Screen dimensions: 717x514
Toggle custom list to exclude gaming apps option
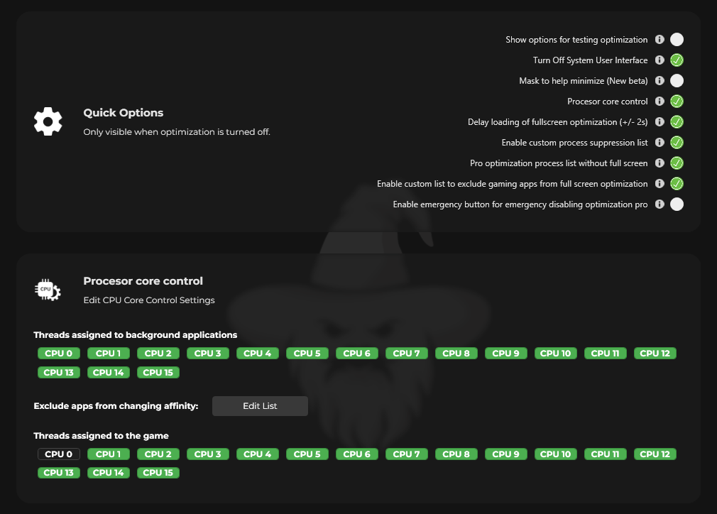pos(677,184)
